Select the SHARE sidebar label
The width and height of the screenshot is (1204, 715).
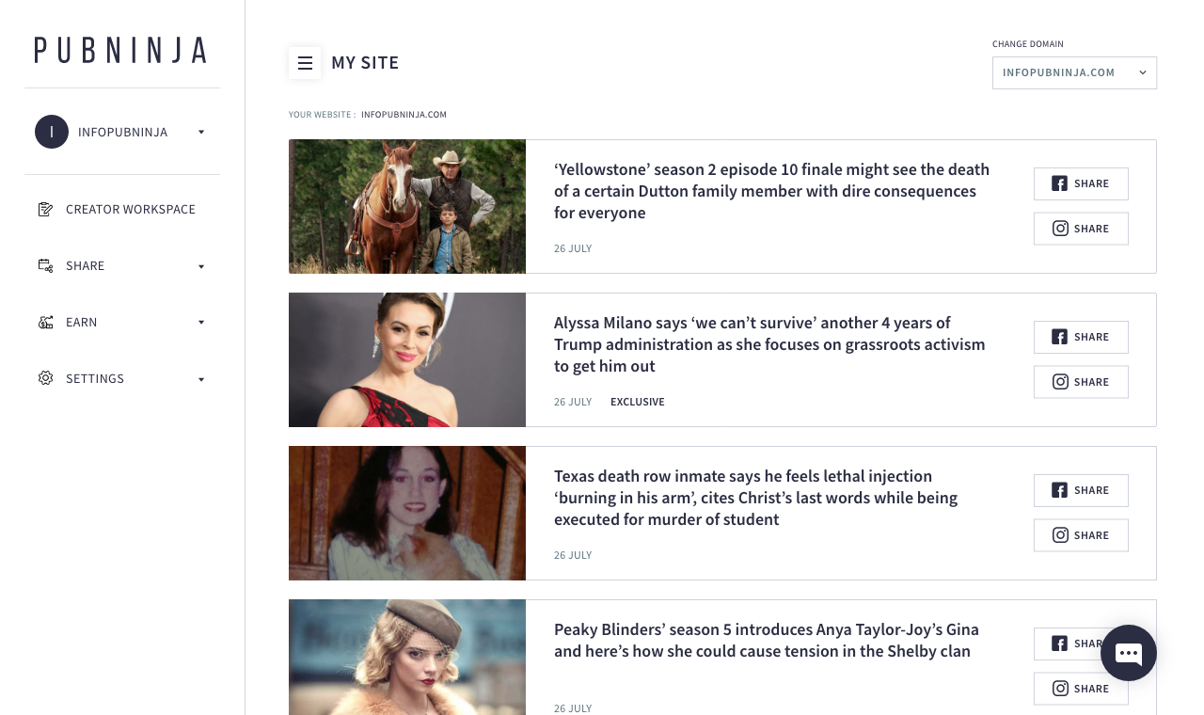(x=86, y=266)
